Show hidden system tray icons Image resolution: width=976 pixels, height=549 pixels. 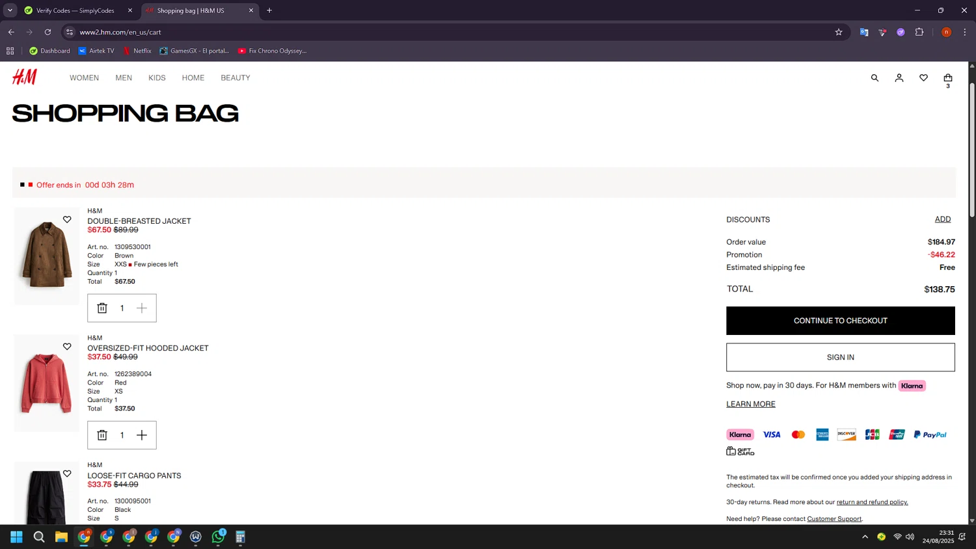pos(865,537)
